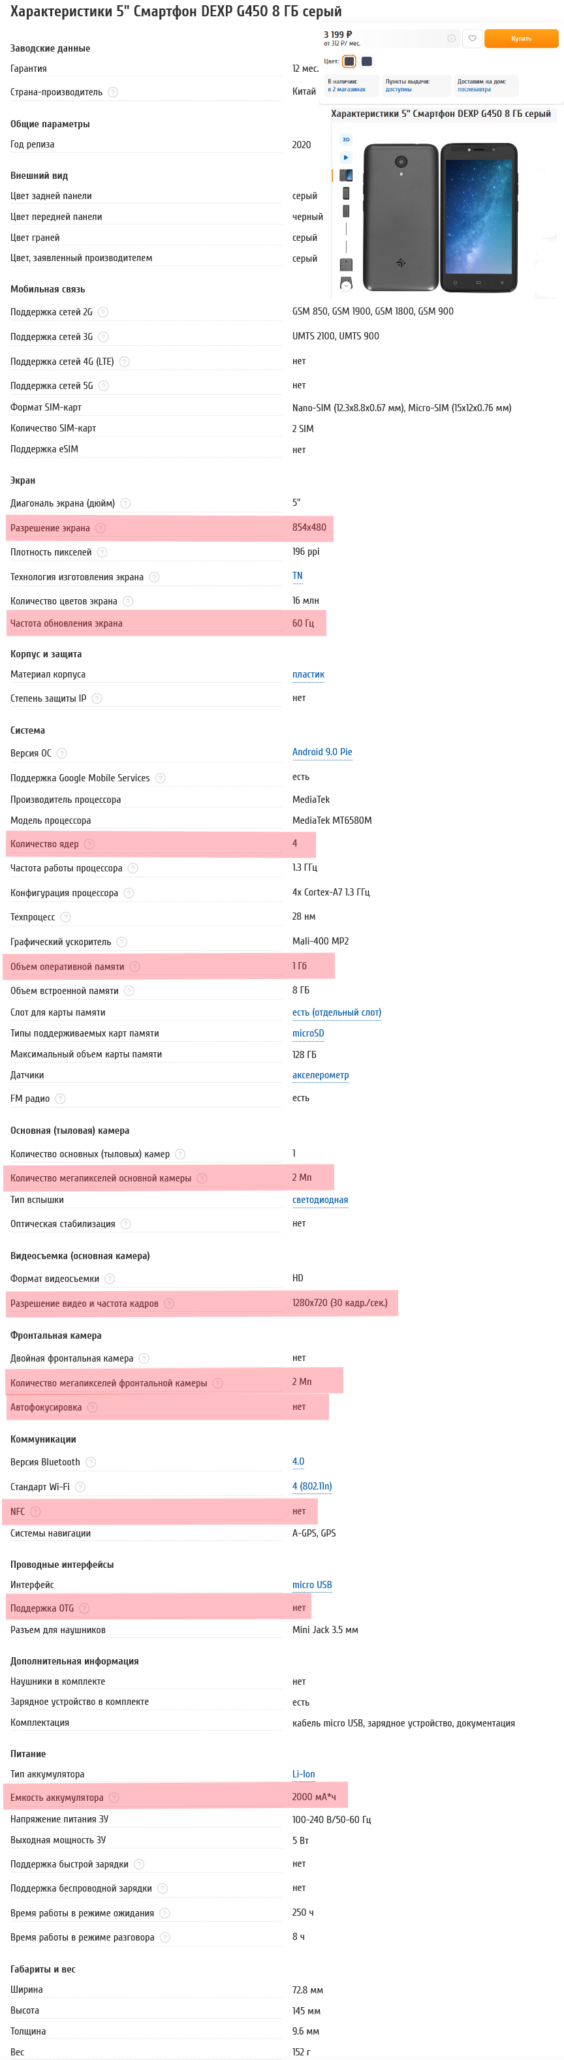
Task: Open help icon next to NFC
Action: pyautogui.click(x=35, y=1510)
